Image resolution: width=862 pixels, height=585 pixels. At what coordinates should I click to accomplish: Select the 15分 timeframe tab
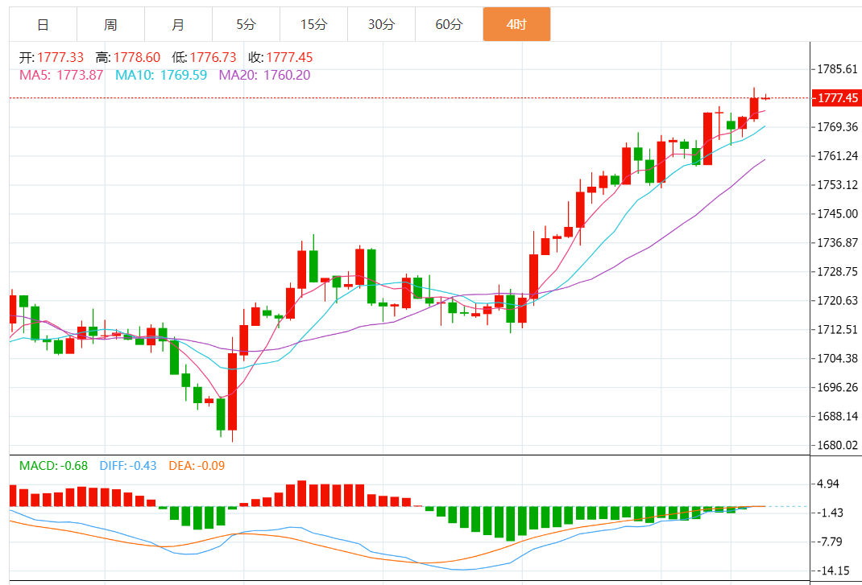pyautogui.click(x=313, y=25)
